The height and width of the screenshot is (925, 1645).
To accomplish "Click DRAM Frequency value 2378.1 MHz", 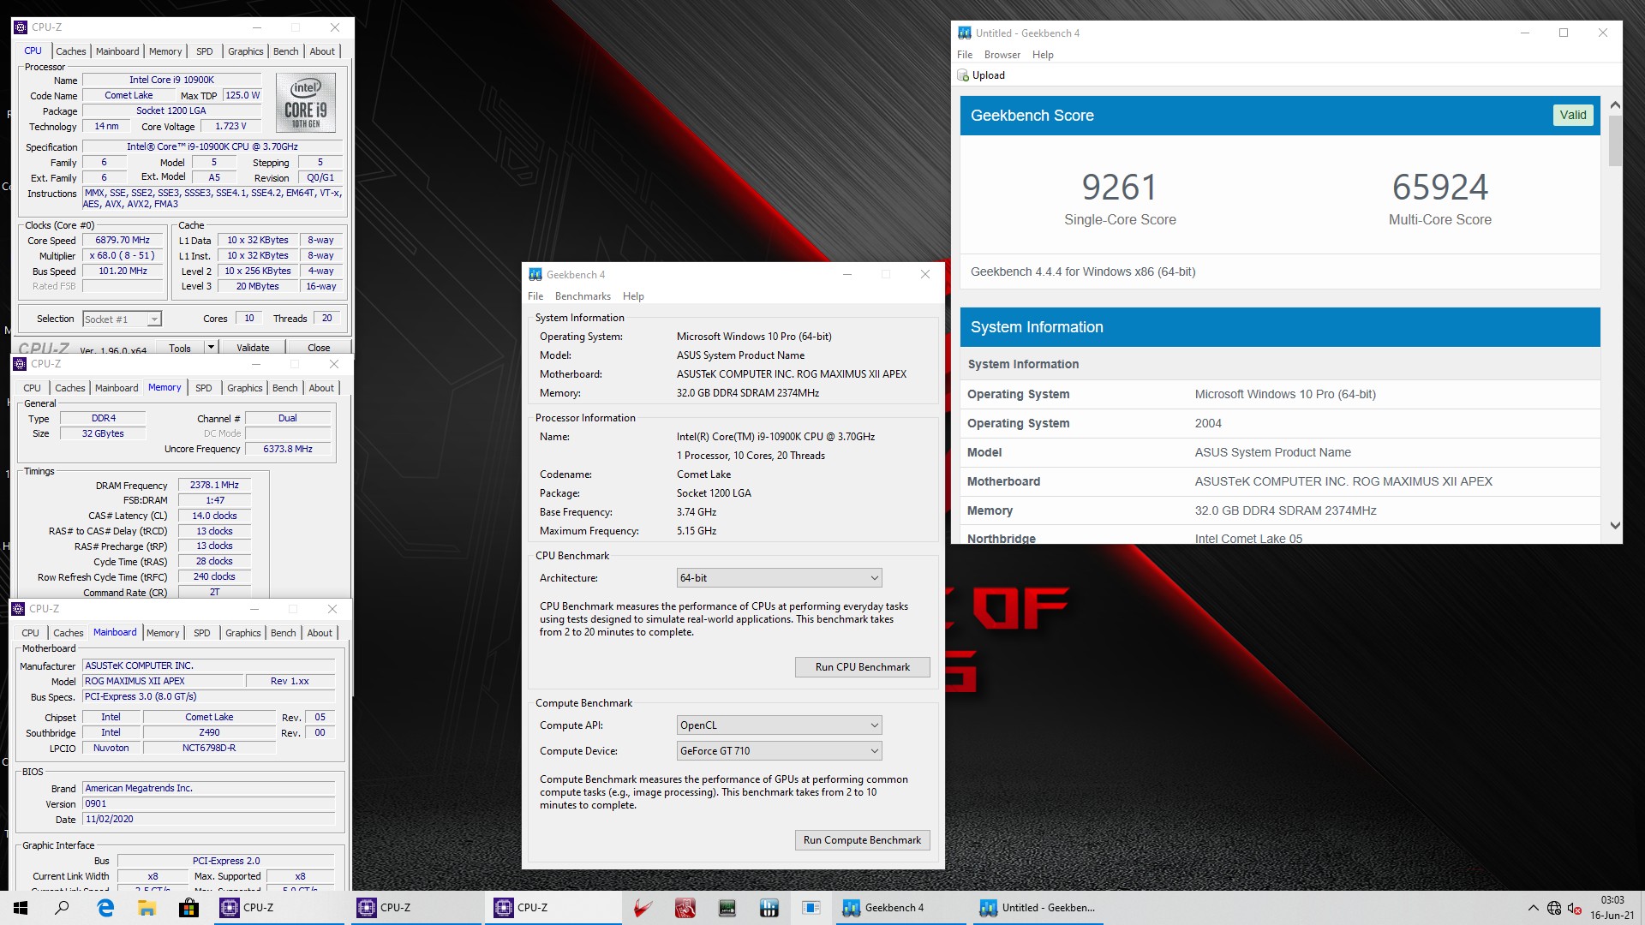I will [214, 486].
